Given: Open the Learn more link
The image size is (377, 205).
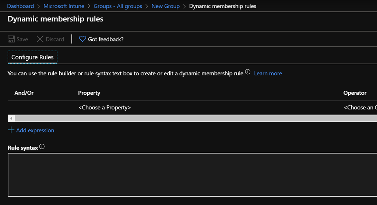Looking at the screenshot, I should tap(268, 73).
